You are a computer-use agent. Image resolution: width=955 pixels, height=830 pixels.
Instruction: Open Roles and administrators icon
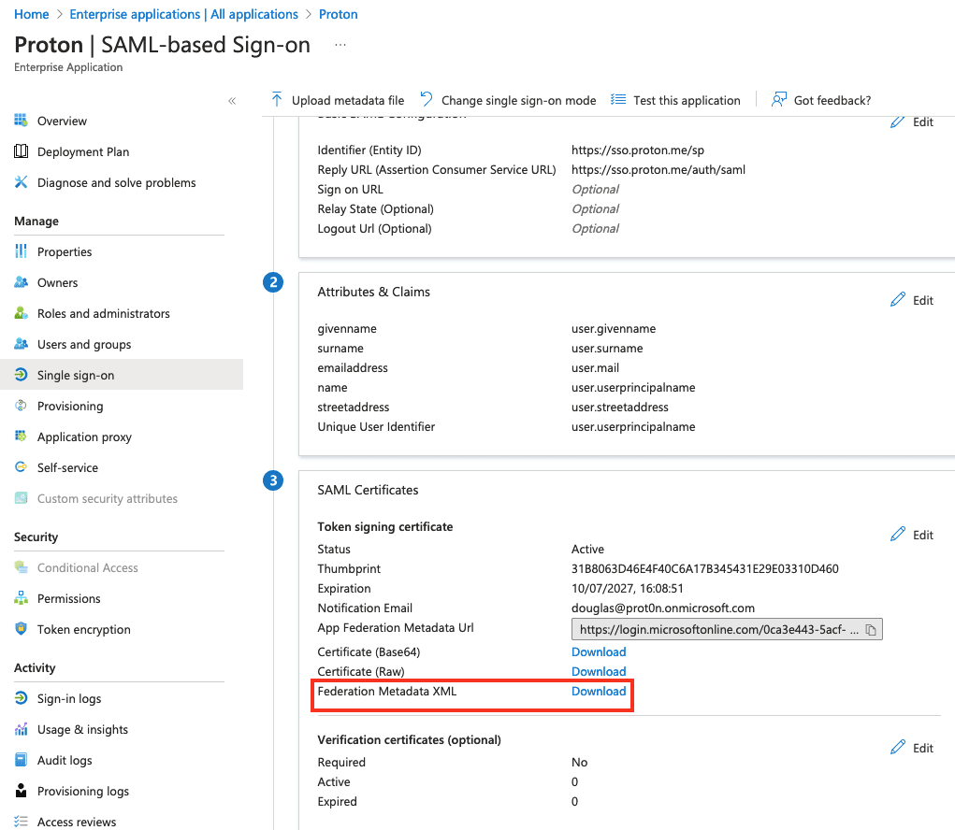coord(21,313)
